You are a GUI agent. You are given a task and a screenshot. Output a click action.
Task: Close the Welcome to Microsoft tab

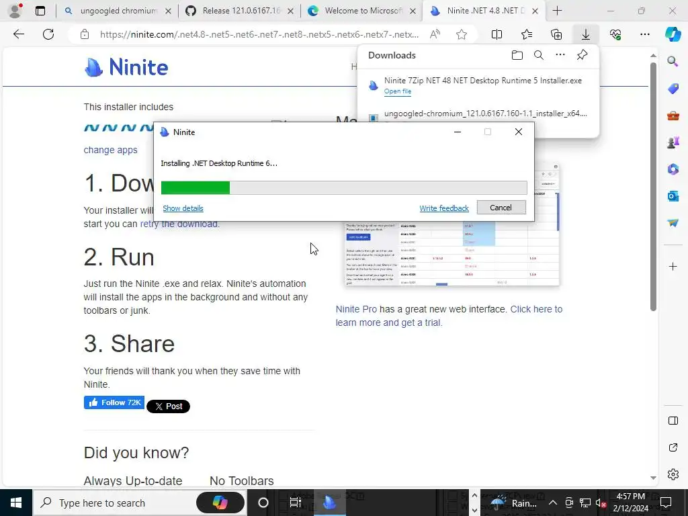tap(413, 11)
